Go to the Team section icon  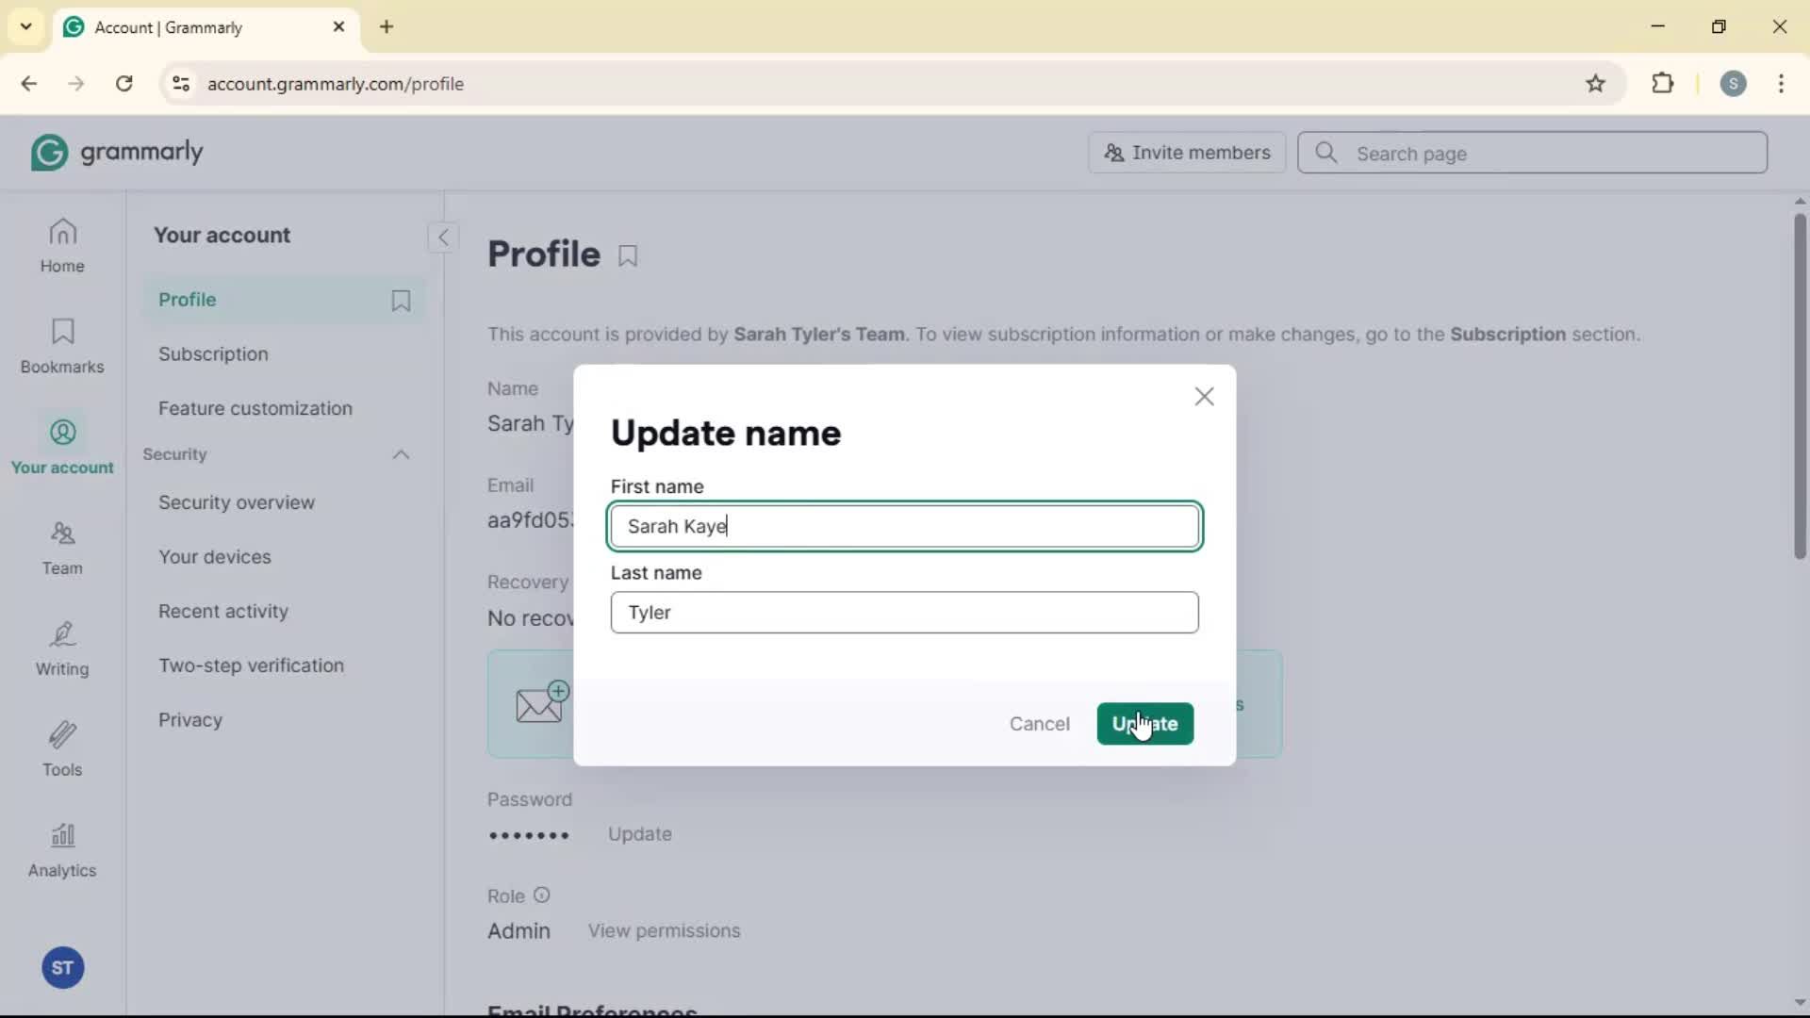pyautogui.click(x=62, y=548)
